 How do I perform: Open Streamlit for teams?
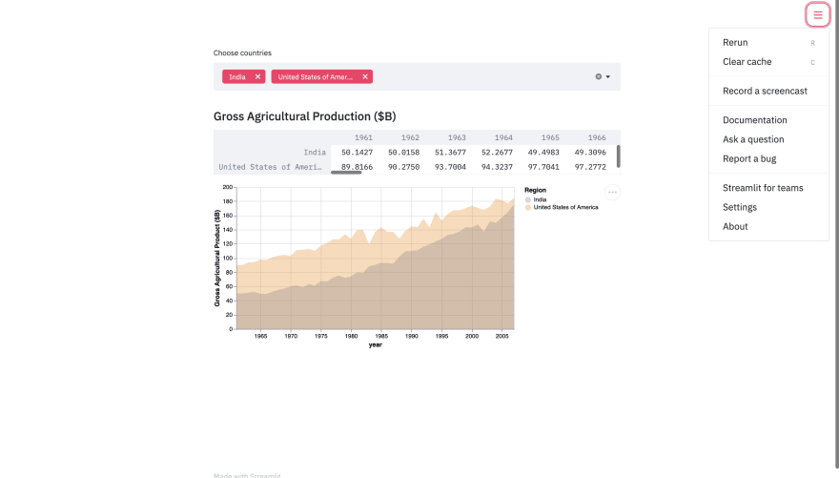(768, 188)
